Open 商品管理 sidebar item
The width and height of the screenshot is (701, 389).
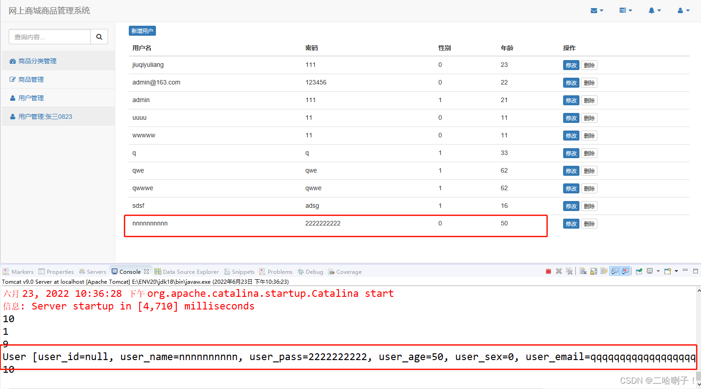(58, 80)
